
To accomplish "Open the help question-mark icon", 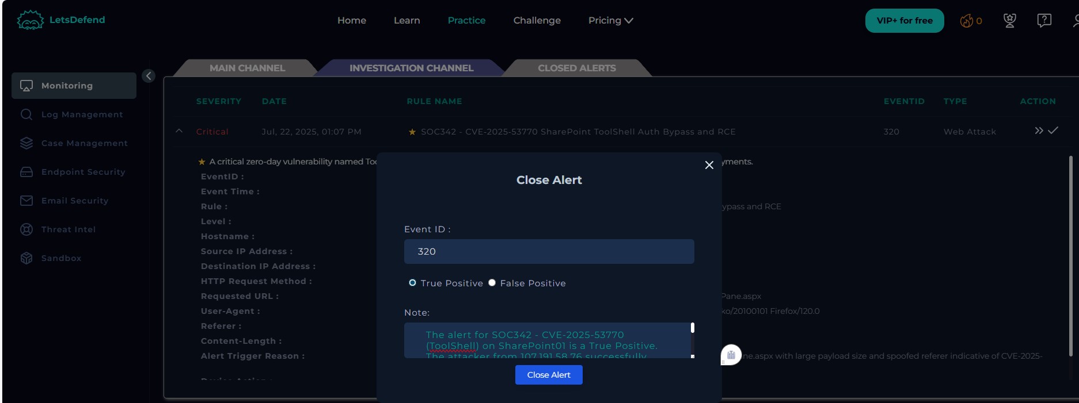I will [1044, 21].
